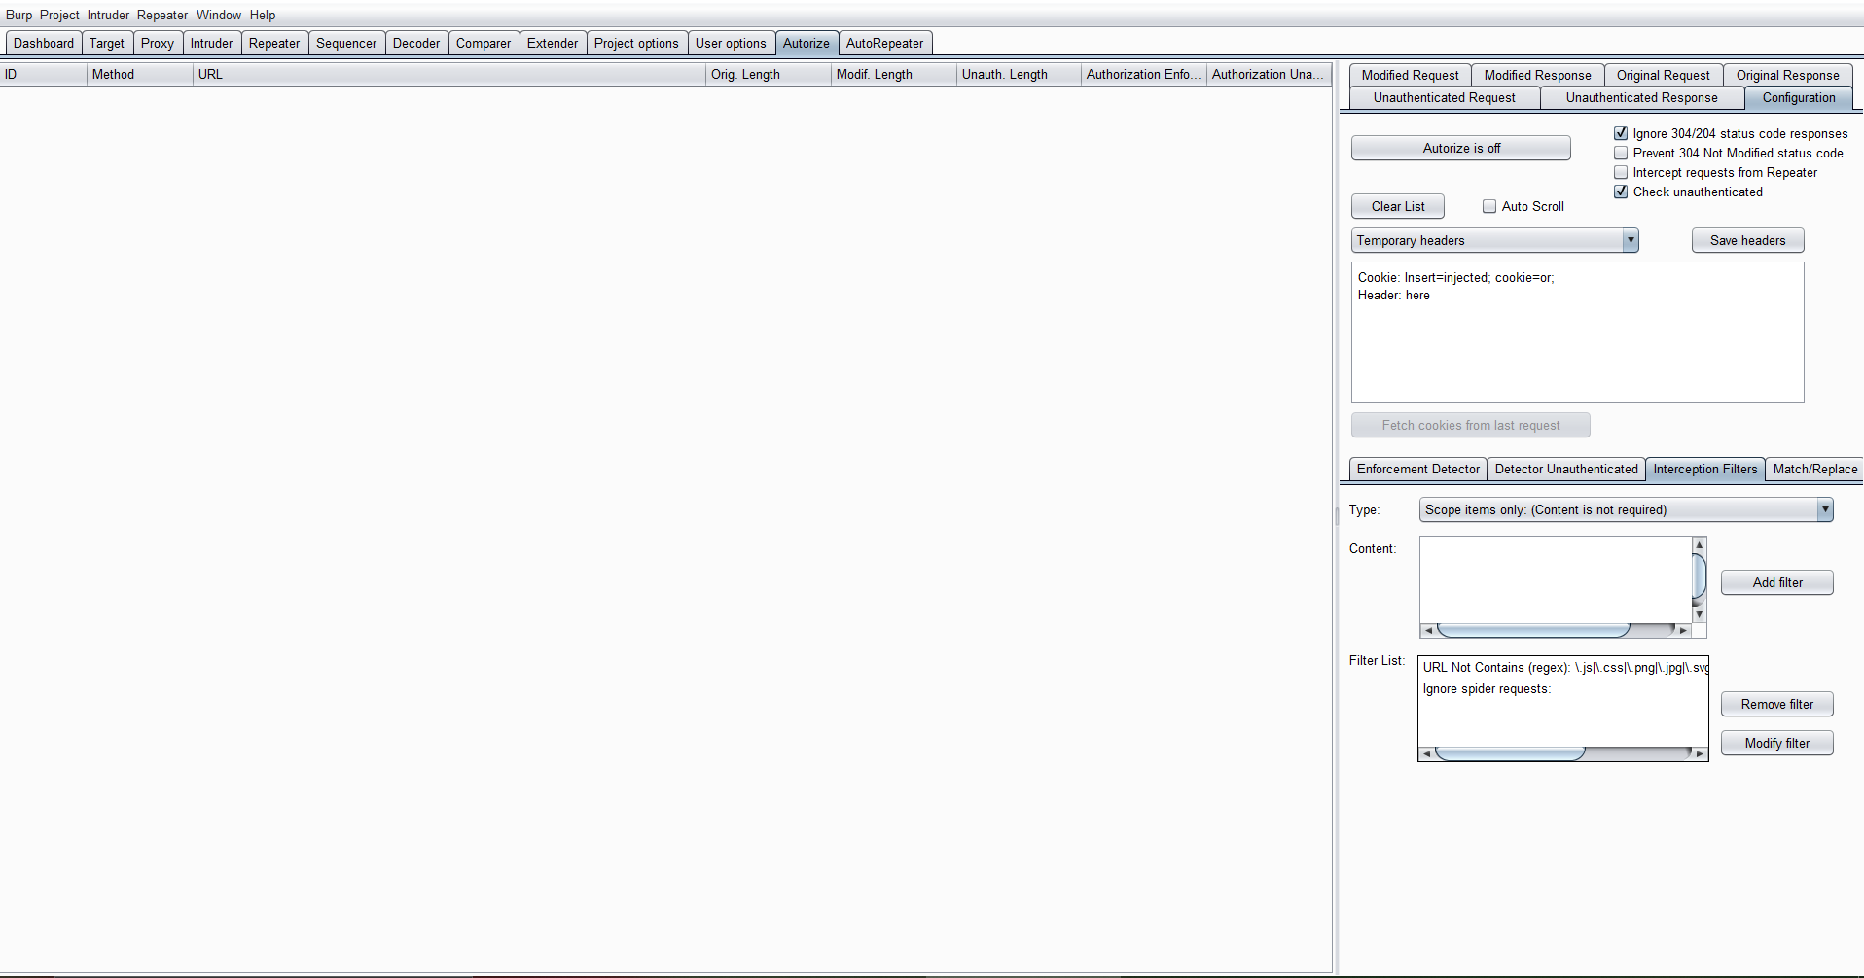The image size is (1864, 978).
Task: Uncheck Check unauthenticated option
Action: pos(1621,192)
